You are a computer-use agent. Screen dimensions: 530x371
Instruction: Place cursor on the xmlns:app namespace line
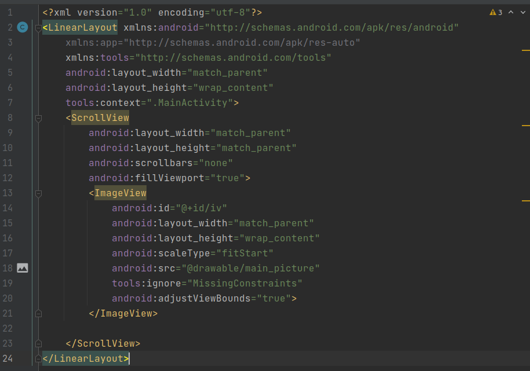(x=213, y=43)
